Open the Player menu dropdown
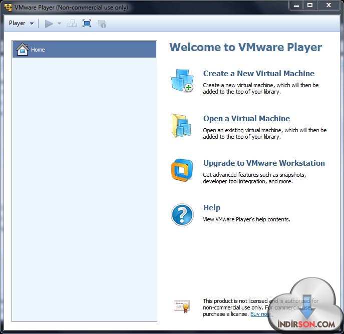The width and height of the screenshot is (344, 334). click(21, 23)
